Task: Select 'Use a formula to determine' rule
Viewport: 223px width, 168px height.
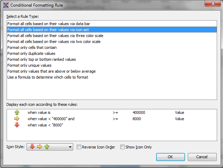Action: 47,77
